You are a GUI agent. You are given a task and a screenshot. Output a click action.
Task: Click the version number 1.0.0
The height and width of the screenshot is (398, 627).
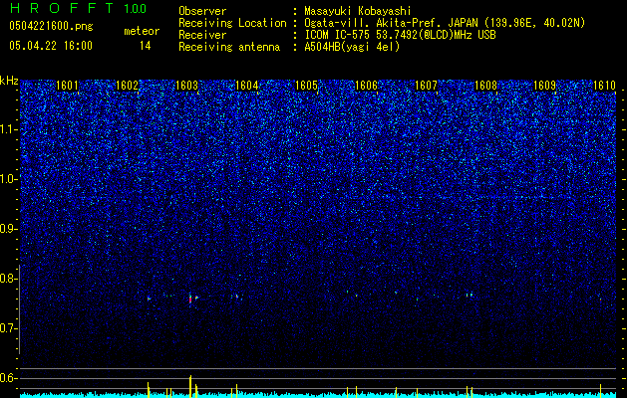(135, 9)
